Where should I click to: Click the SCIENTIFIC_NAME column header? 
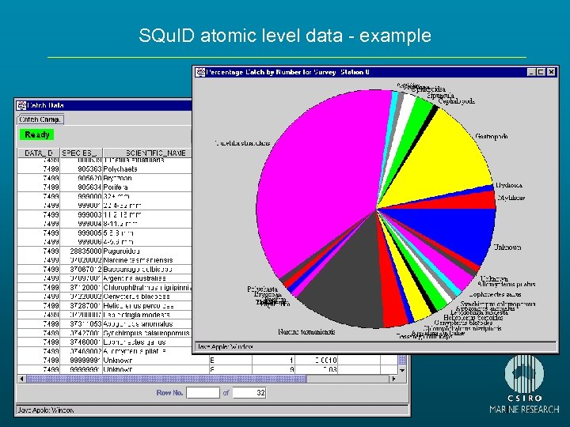(x=147, y=153)
